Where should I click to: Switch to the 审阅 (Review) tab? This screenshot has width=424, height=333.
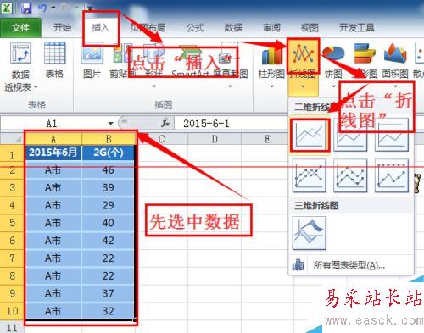pyautogui.click(x=271, y=28)
